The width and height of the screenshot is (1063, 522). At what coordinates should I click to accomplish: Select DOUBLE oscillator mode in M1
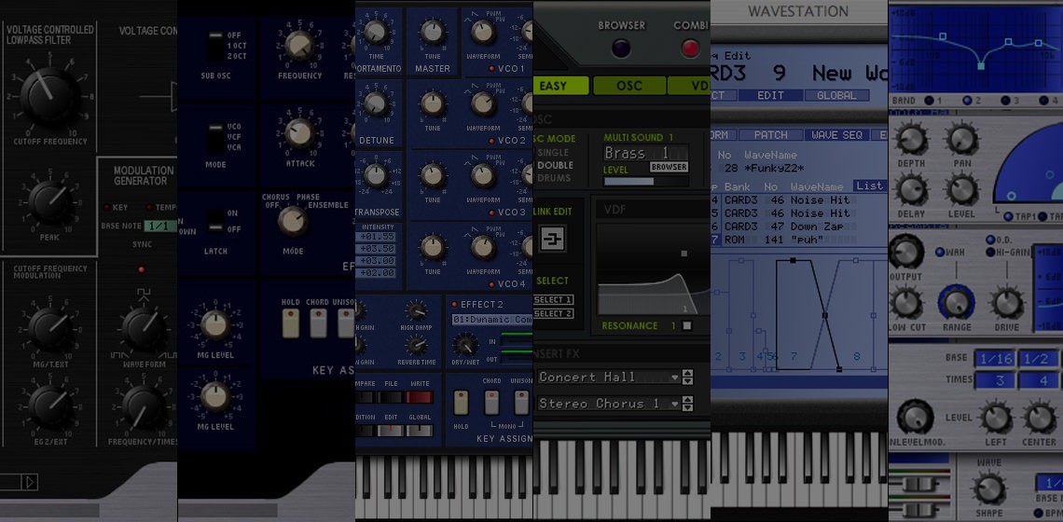coord(555,165)
